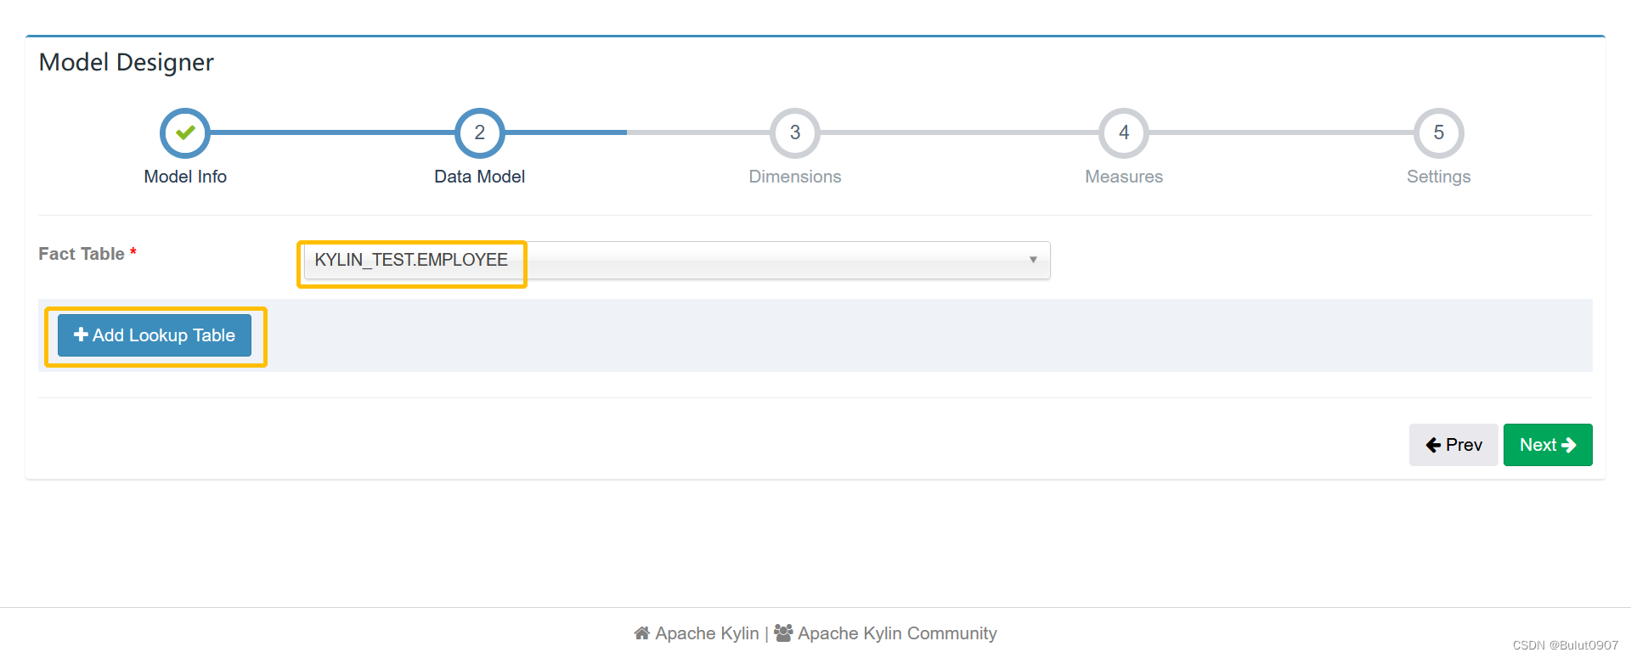Select step 2 Data Model circle

point(480,133)
